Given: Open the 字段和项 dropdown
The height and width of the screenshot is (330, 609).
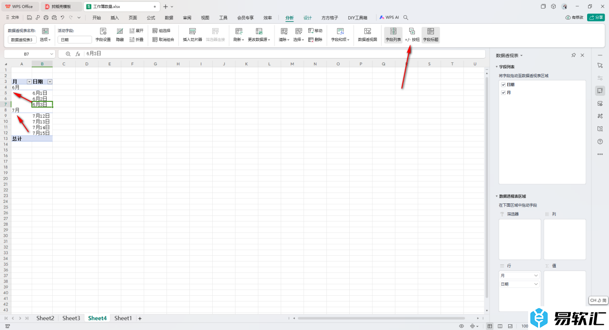Looking at the screenshot, I should click(x=340, y=40).
